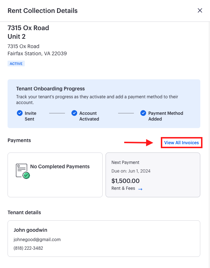Click the Due on Jun 1, 2024 text
This screenshot has width=210, height=268.
[131, 171]
